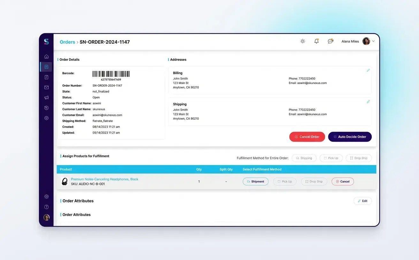Select Drop Ship for the headphones product

pyautogui.click(x=314, y=182)
